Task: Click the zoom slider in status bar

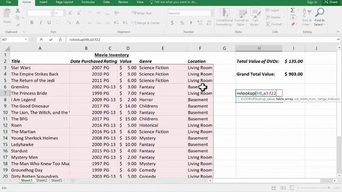Action: point(314,188)
